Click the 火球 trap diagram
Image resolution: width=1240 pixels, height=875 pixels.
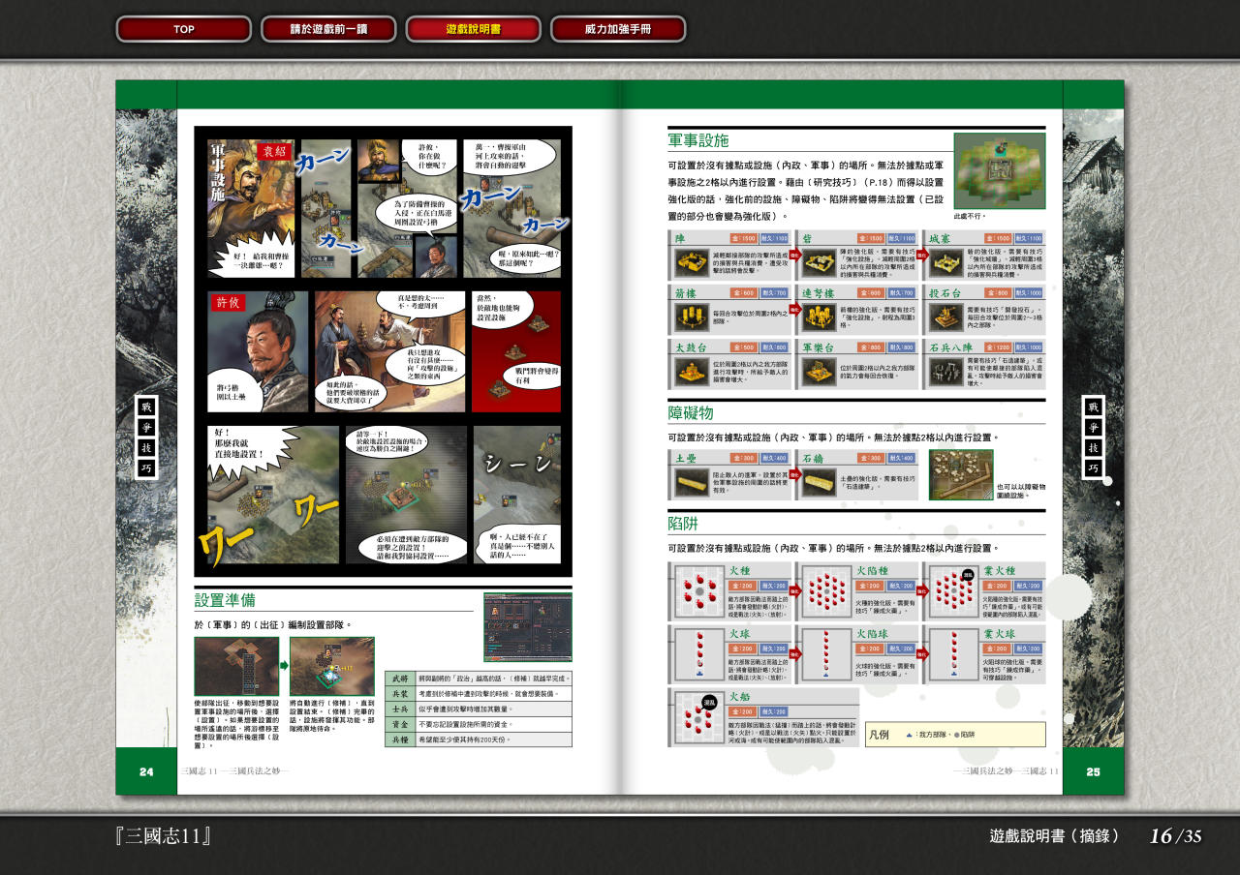(x=698, y=653)
